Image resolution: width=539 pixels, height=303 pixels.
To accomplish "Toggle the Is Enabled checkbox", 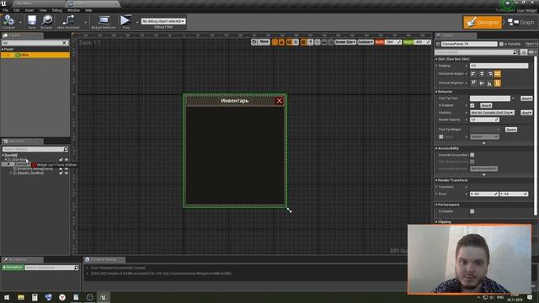I will 472,105.
